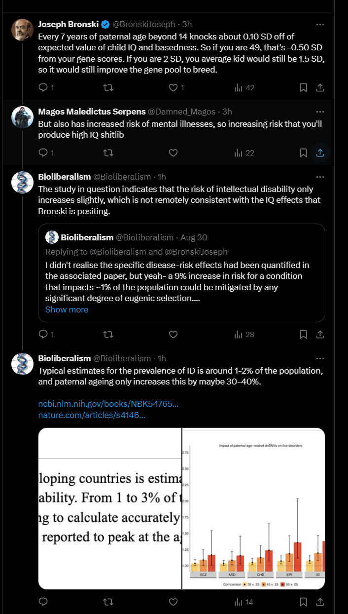Image resolution: width=348 pixels, height=614 pixels.
Task: Reply to Bioliberalism's tweet with 28 views
Action: [x=43, y=334]
